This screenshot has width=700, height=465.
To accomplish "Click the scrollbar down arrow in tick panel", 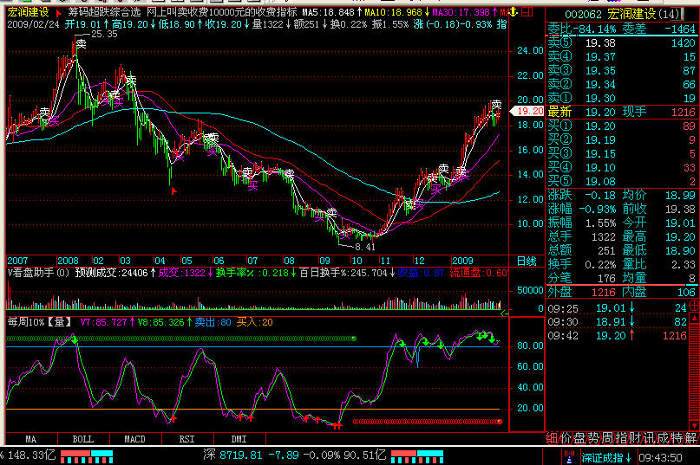I will (x=694, y=425).
